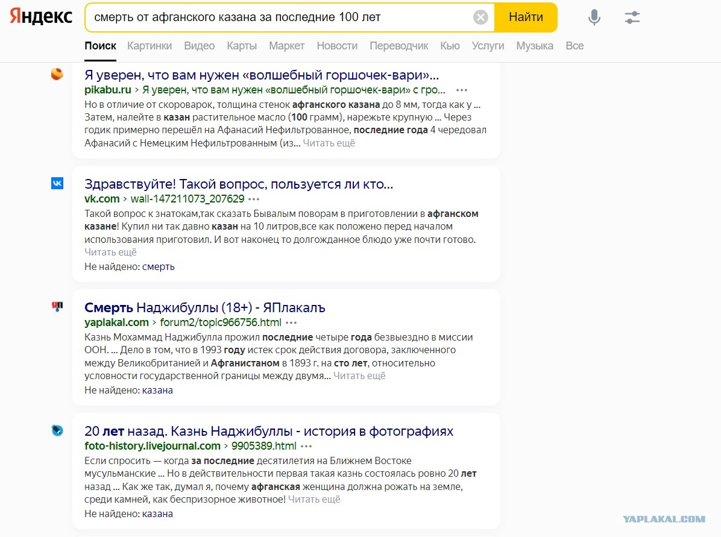The image size is (721, 537).
Task: Click the LiveJournal favicon icon
Action: click(57, 430)
